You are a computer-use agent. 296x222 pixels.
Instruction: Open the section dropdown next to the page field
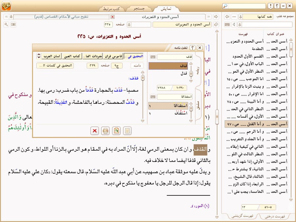tap(129, 24)
